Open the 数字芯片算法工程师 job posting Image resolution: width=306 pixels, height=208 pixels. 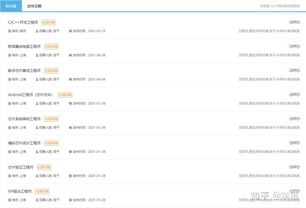(x=24, y=70)
